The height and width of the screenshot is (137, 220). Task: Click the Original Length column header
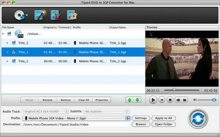coord(50,27)
